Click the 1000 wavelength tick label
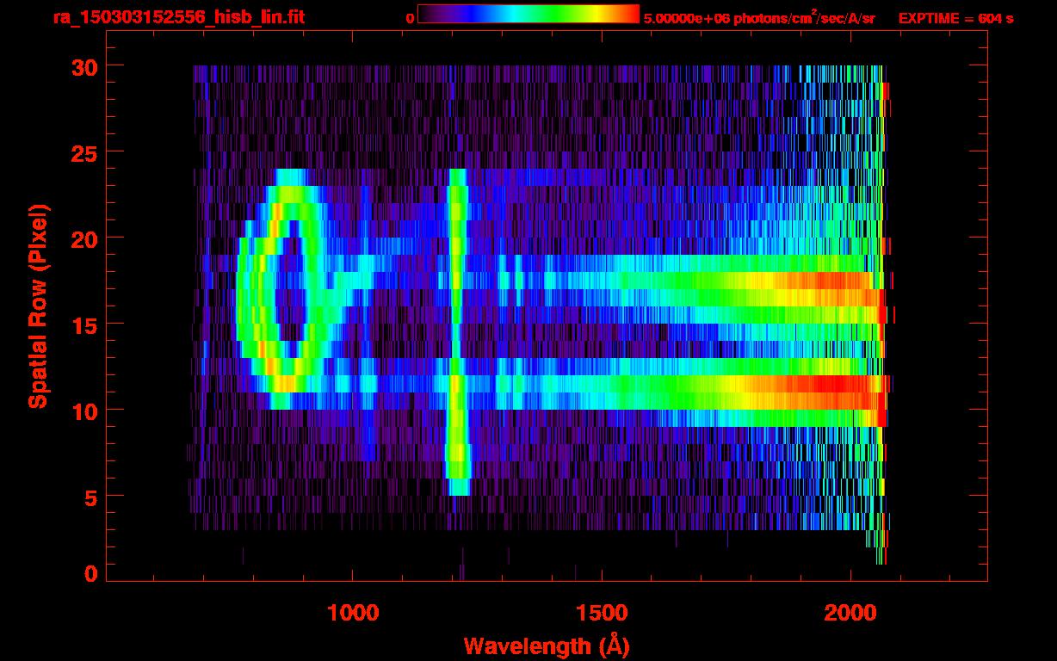The height and width of the screenshot is (661, 1057). pyautogui.click(x=353, y=613)
